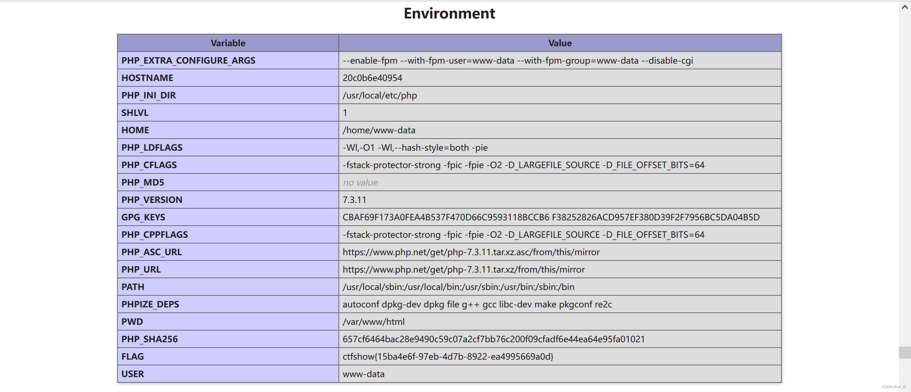Select the PHP_URL variable cell

(x=228, y=269)
